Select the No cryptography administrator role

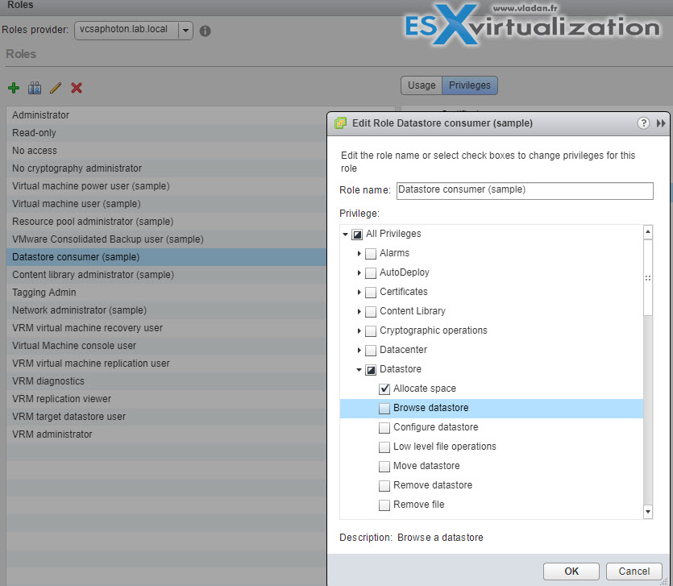tap(167, 168)
